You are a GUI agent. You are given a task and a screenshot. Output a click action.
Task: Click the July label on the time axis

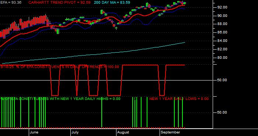pos(75,132)
